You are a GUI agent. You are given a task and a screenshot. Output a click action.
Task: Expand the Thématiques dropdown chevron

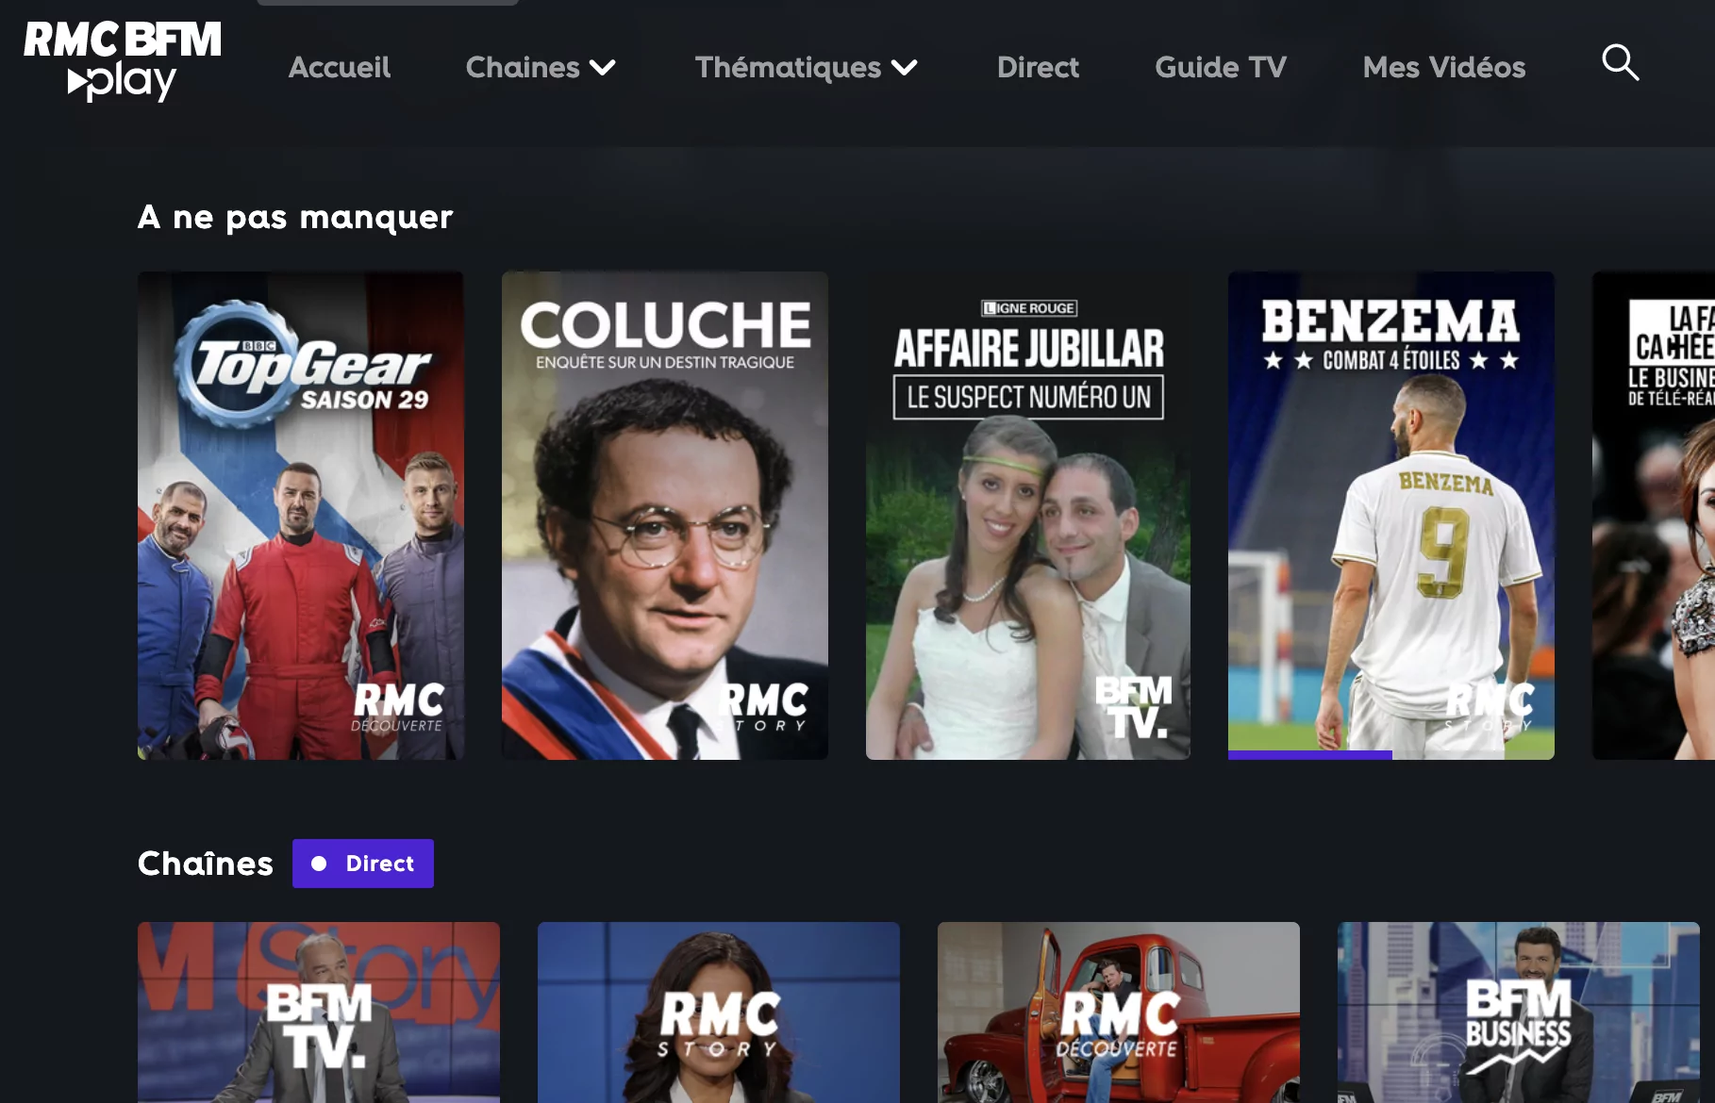[x=904, y=68]
